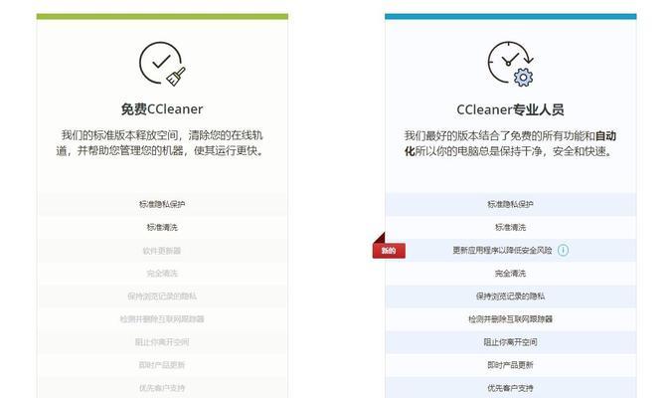Image resolution: width=672 pixels, height=398 pixels.
Task: Click the CCleaner Professional clock gear icon
Action: [x=510, y=64]
